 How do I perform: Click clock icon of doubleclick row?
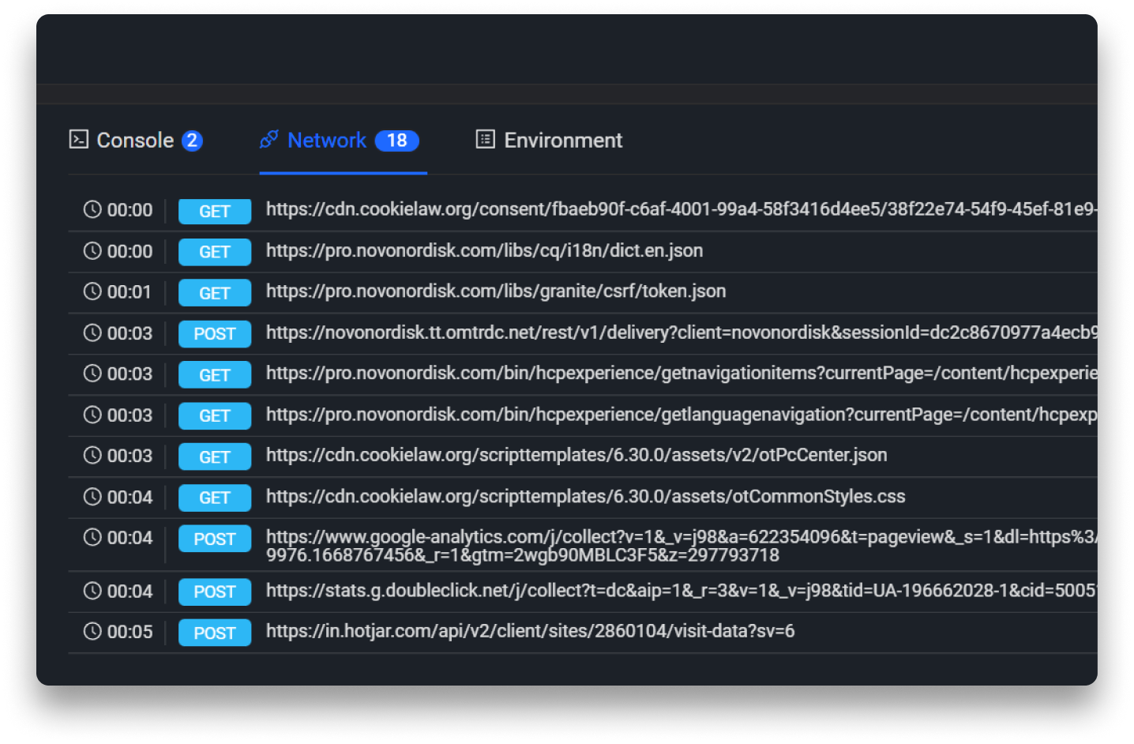pos(92,591)
